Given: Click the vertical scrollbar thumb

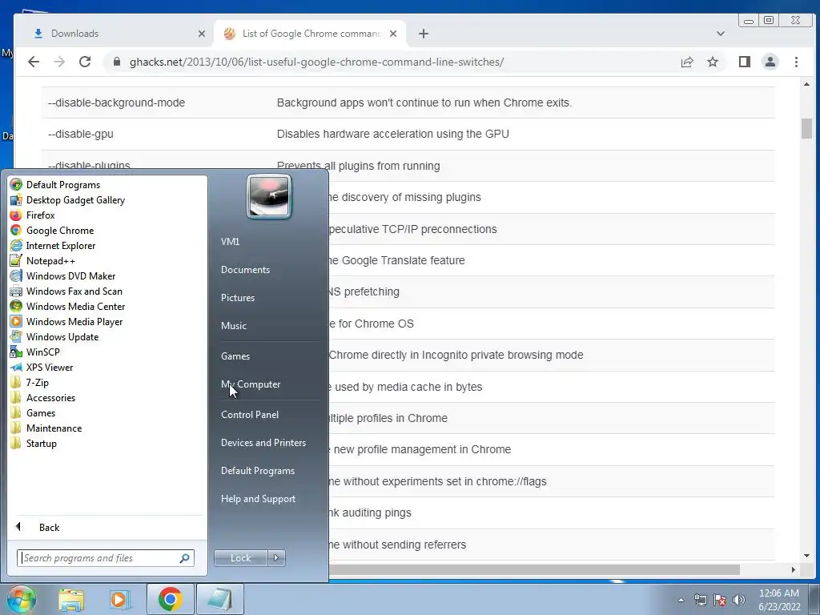Looking at the screenshot, I should pos(806,129).
